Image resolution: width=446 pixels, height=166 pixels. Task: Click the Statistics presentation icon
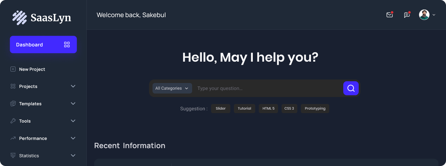click(13, 155)
